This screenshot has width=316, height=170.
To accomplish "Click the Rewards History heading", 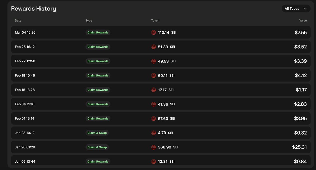I will 33,9.
